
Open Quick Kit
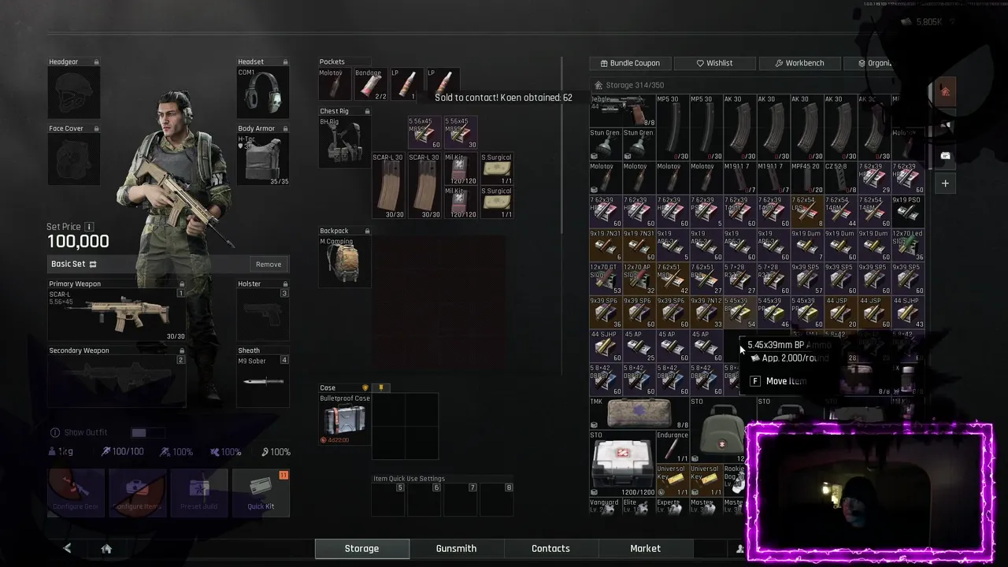pyautogui.click(x=261, y=493)
